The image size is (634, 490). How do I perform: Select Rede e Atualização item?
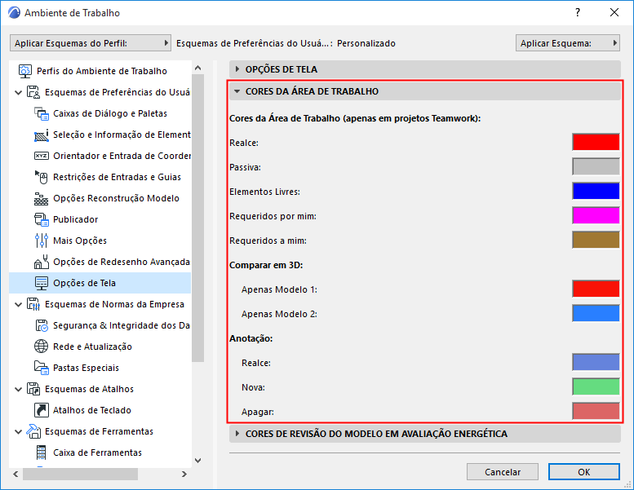pos(92,347)
